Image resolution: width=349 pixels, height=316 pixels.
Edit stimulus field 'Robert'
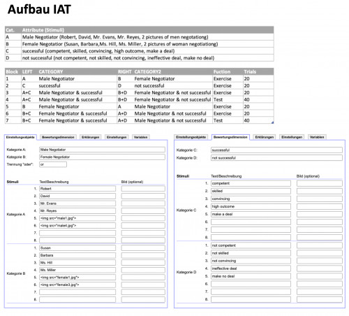coord(77,189)
